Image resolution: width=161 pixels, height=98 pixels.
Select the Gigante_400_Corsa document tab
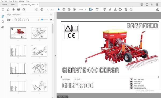[28, 5]
